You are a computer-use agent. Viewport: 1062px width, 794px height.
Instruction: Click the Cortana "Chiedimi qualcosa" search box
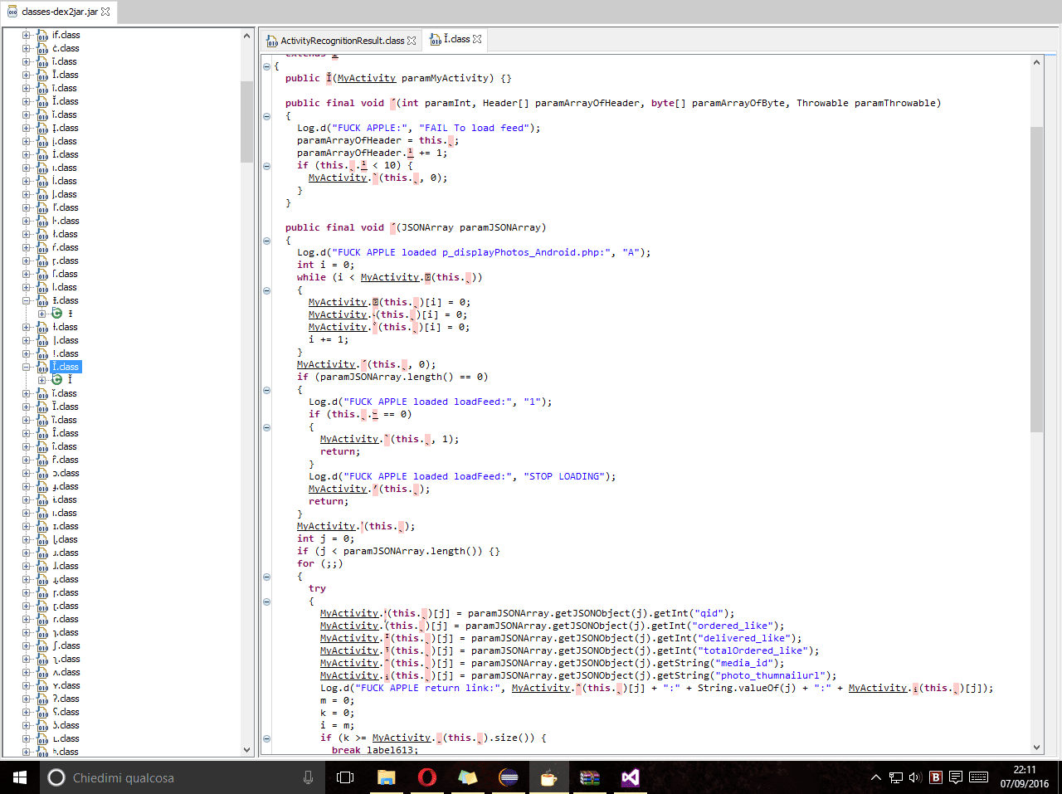click(183, 777)
